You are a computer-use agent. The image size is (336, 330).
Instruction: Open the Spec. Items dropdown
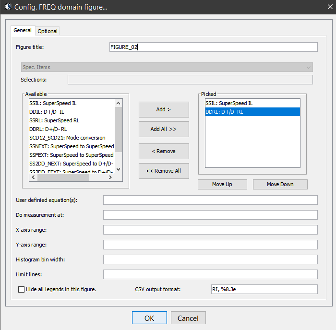[x=167, y=67]
